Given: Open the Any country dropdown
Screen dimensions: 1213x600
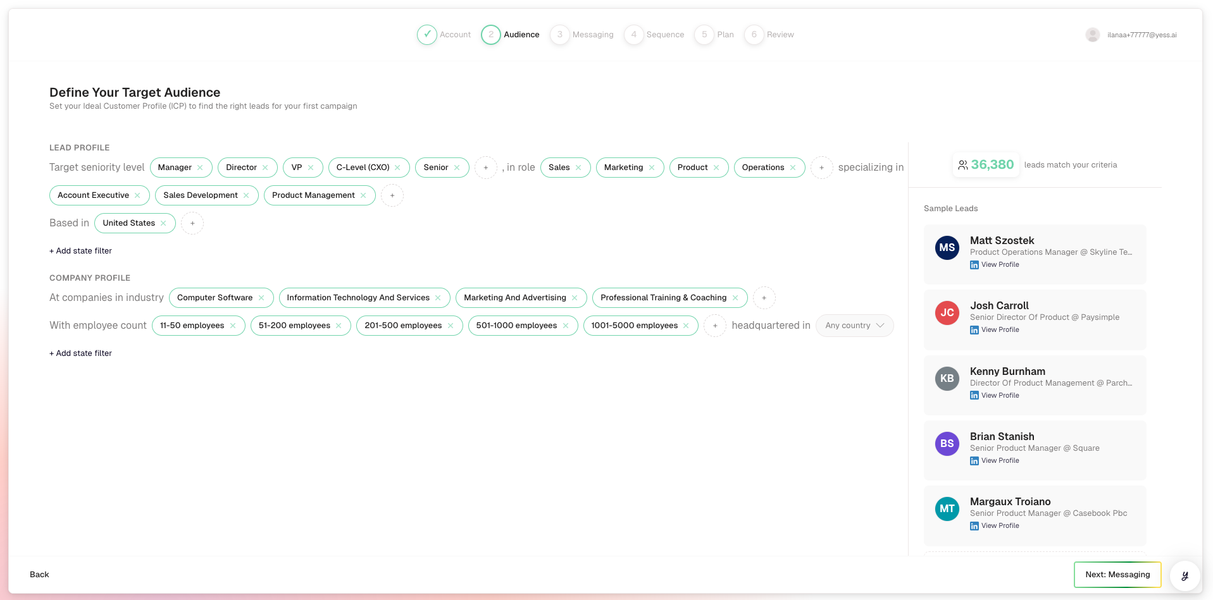Looking at the screenshot, I should [854, 326].
